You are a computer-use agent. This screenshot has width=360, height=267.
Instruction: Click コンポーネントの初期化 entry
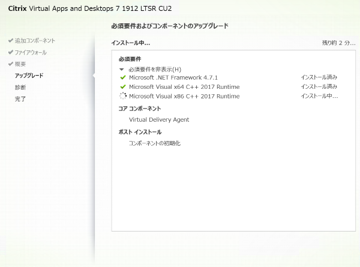click(155, 143)
